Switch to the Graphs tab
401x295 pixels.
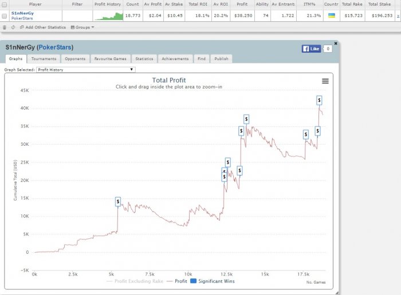click(x=16, y=59)
